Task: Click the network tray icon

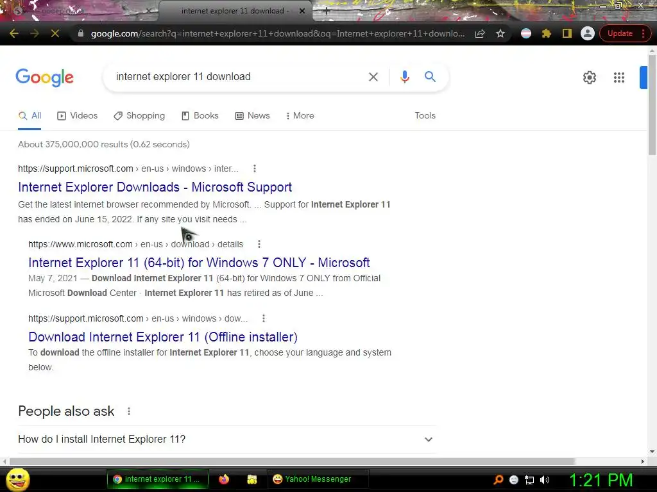Action: 529,480
